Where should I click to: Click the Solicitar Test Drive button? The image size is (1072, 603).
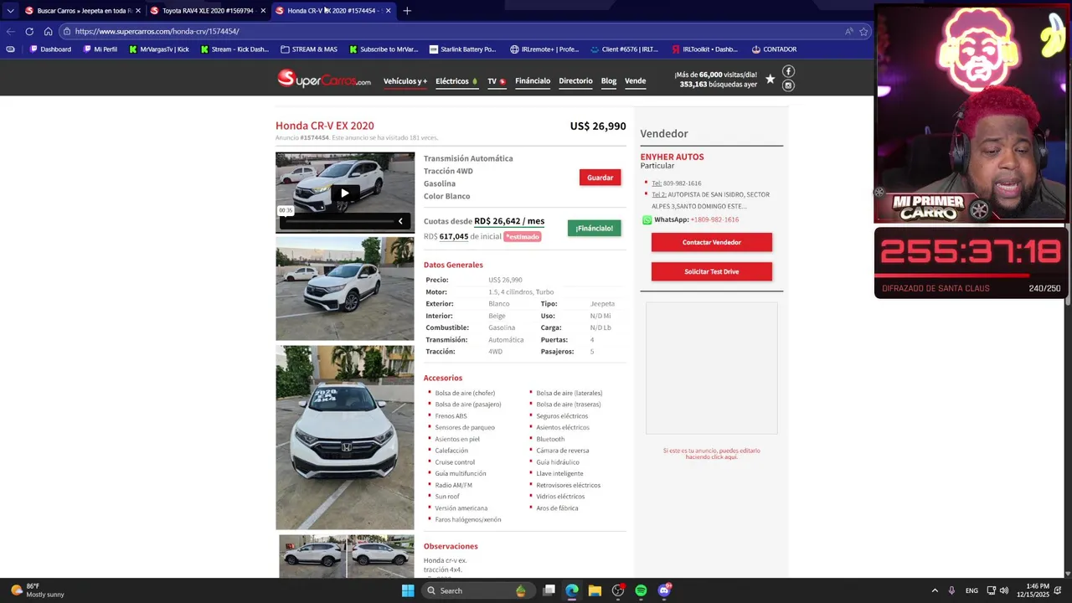[712, 271]
